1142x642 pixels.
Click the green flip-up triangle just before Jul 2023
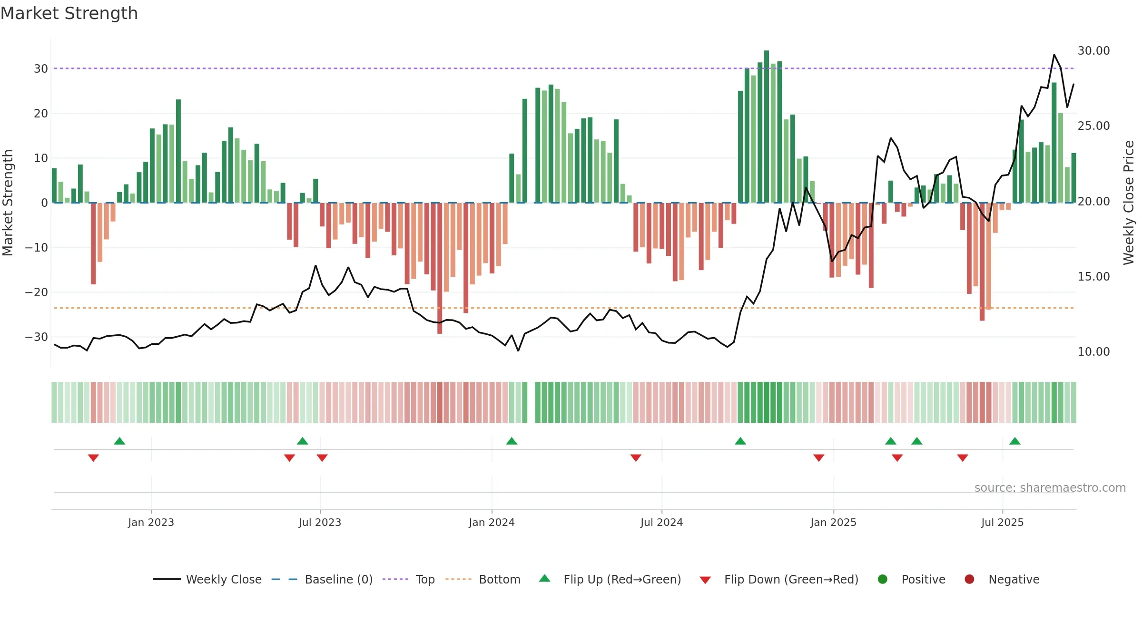(x=303, y=441)
